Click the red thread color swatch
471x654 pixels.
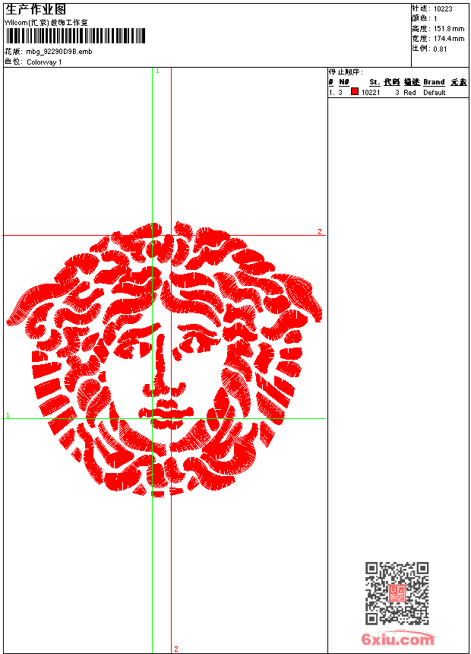355,91
